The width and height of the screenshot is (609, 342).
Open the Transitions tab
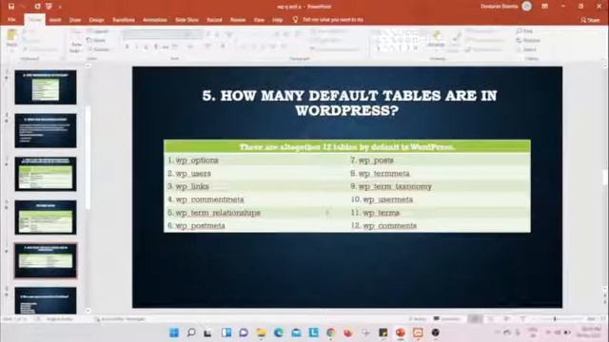click(x=124, y=20)
